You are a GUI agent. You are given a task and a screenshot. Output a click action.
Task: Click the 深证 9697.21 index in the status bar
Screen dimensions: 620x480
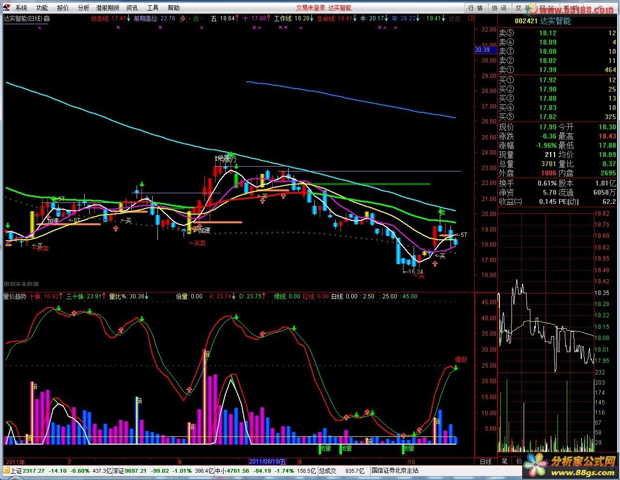130,470
